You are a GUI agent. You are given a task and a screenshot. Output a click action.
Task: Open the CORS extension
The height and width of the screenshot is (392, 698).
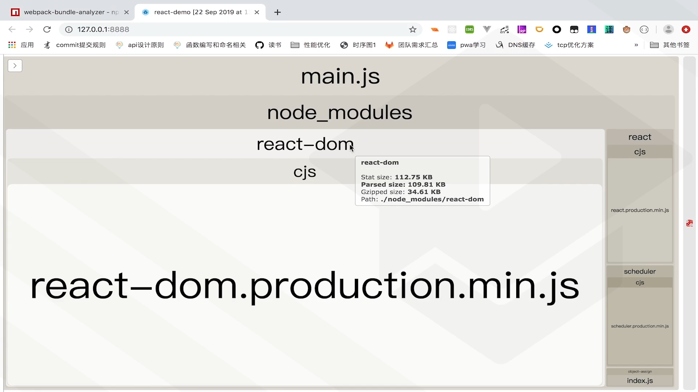click(469, 29)
